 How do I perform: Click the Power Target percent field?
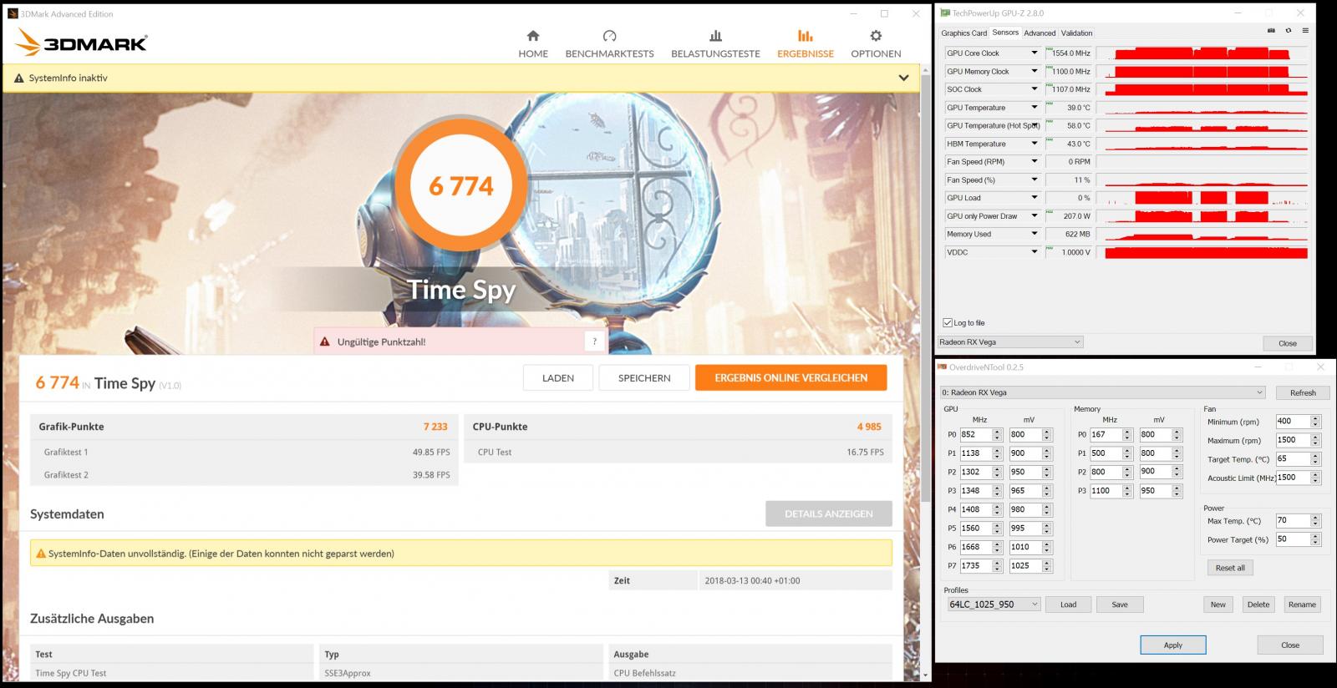[1293, 539]
